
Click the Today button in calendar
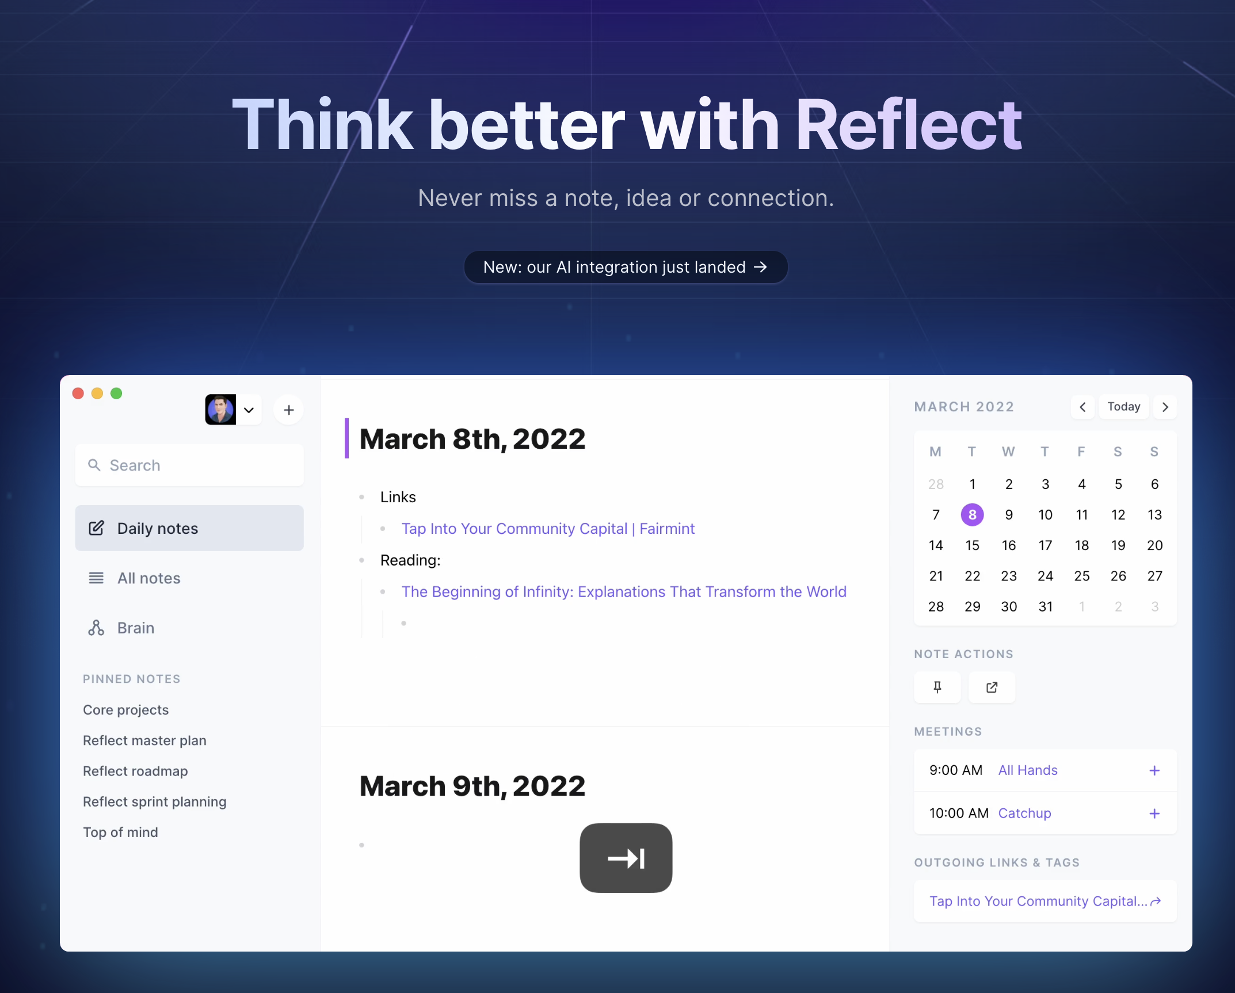pyautogui.click(x=1125, y=405)
